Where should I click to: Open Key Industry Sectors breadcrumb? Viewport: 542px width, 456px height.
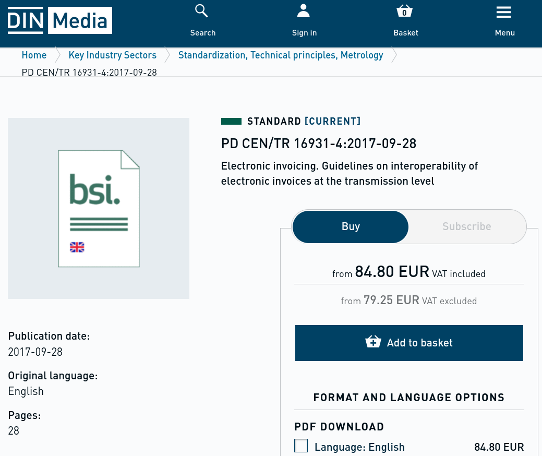pyautogui.click(x=112, y=55)
